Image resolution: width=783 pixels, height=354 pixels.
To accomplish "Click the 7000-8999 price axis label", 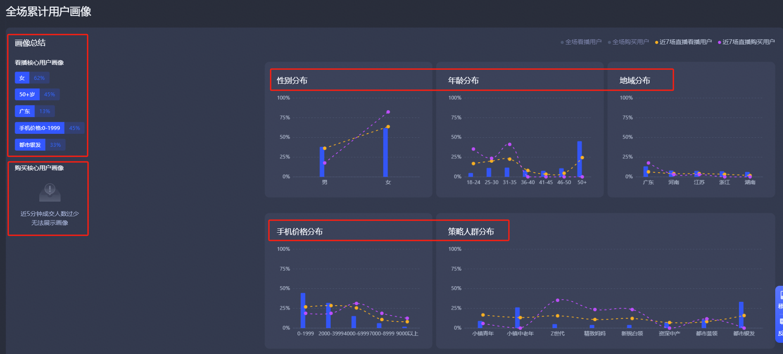I will [382, 333].
